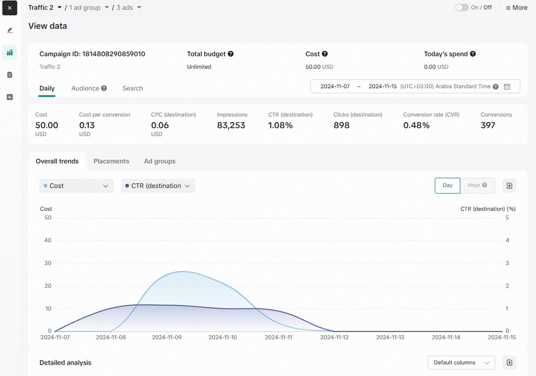Click help icon next to Total budget
Image resolution: width=536 pixels, height=376 pixels.
[x=231, y=54]
